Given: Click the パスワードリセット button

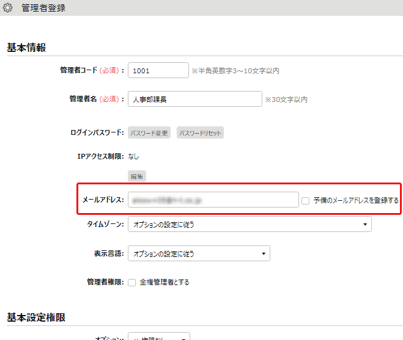Looking at the screenshot, I should click(x=200, y=132).
